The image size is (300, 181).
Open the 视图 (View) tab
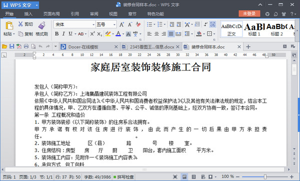click(113, 14)
